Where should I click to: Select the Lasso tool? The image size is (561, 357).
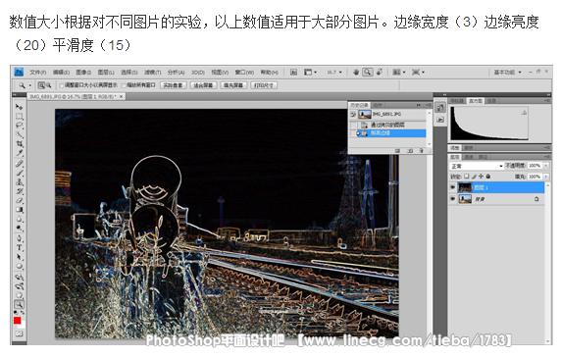click(19, 126)
